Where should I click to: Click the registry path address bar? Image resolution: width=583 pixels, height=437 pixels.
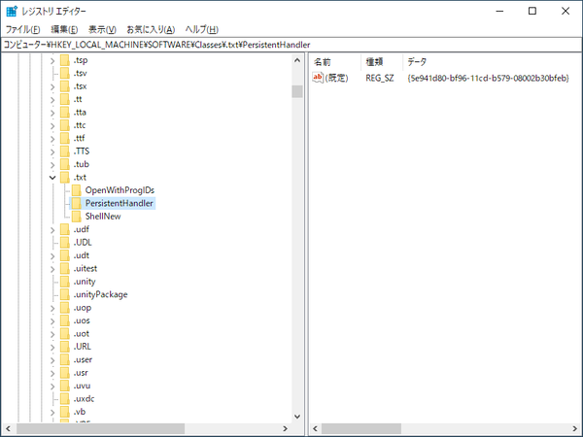(291, 45)
